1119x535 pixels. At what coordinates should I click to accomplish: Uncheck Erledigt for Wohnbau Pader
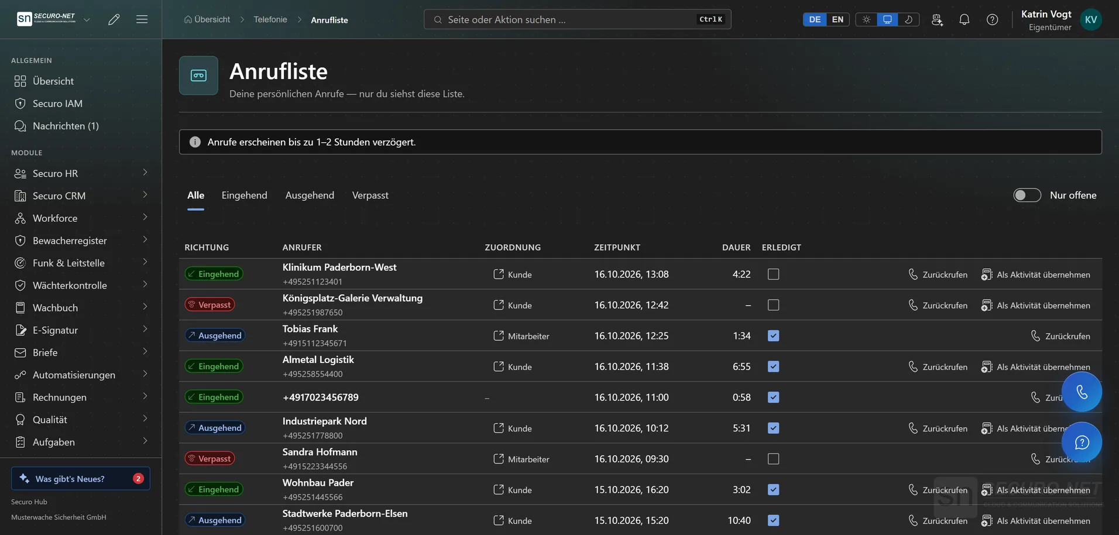(x=773, y=489)
